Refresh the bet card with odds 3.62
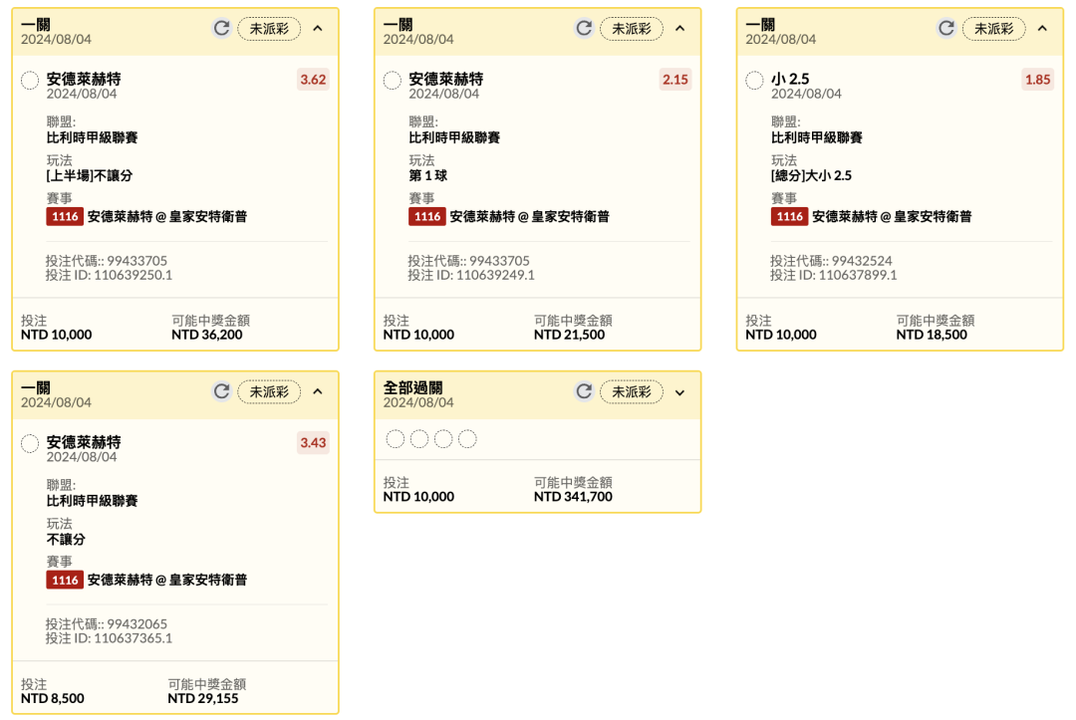The width and height of the screenshot is (1076, 720). click(221, 28)
